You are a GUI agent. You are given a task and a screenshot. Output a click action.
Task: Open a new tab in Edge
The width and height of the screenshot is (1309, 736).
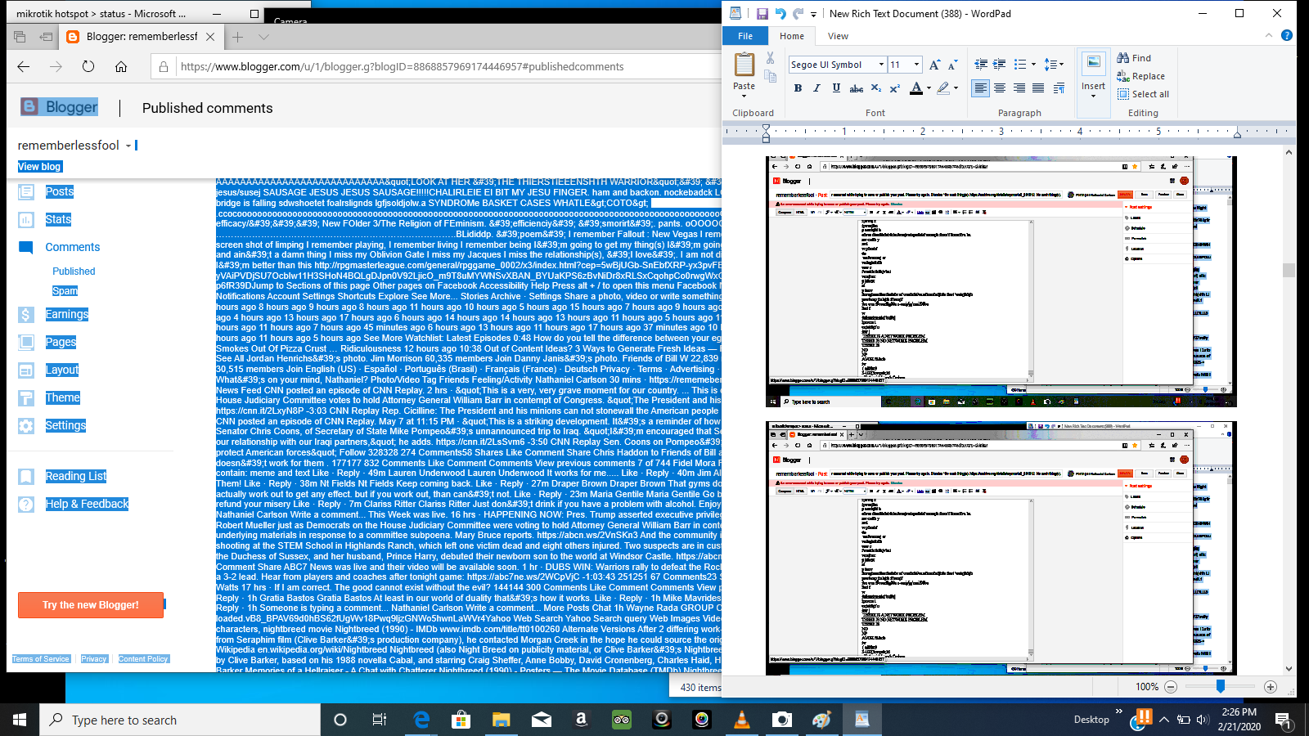(x=237, y=37)
